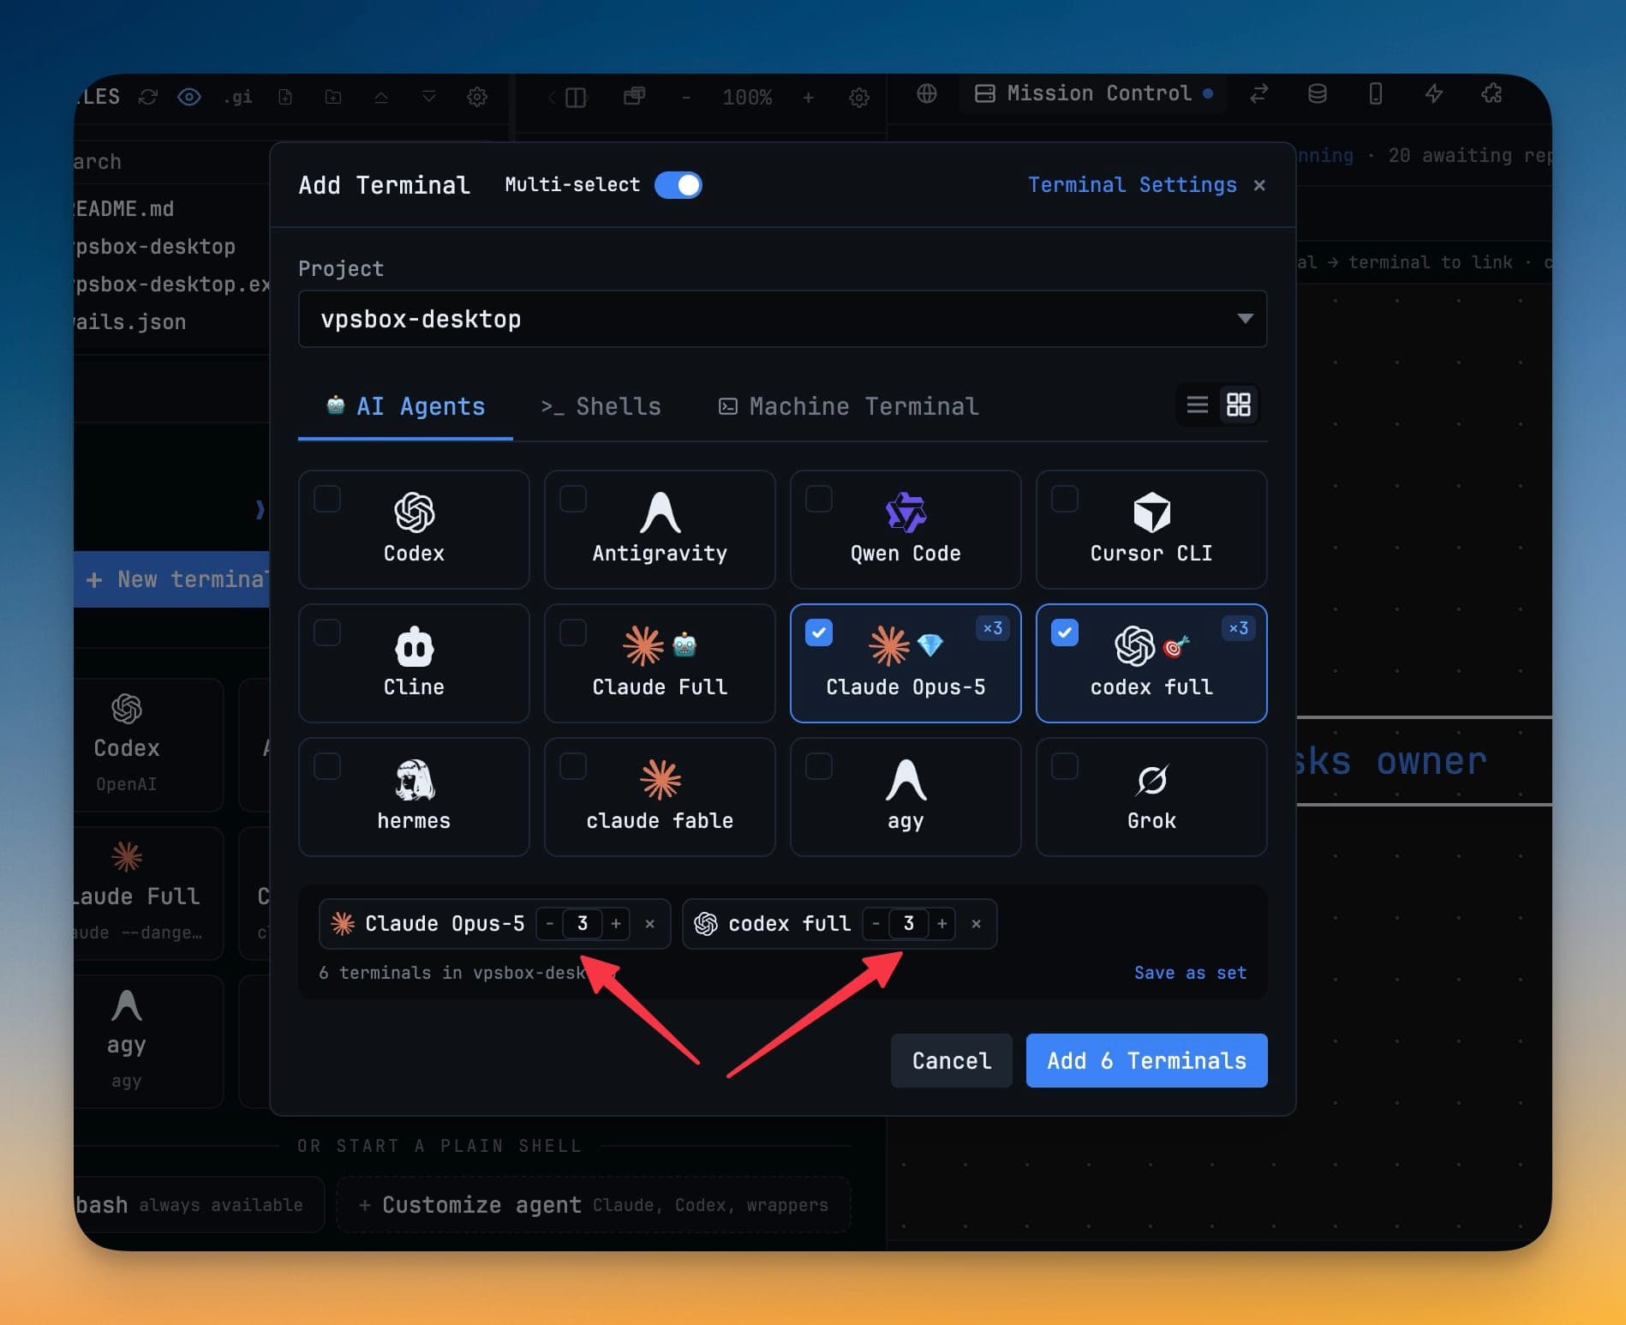1626x1325 pixels.
Task: Click the puzzle extensions icon
Action: click(1492, 93)
